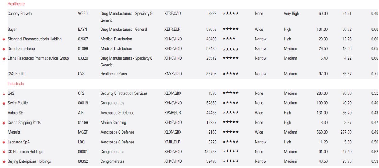Open the Bayer company name
Image resolution: width=379 pixels, height=168 pixels.
coord(12,29)
